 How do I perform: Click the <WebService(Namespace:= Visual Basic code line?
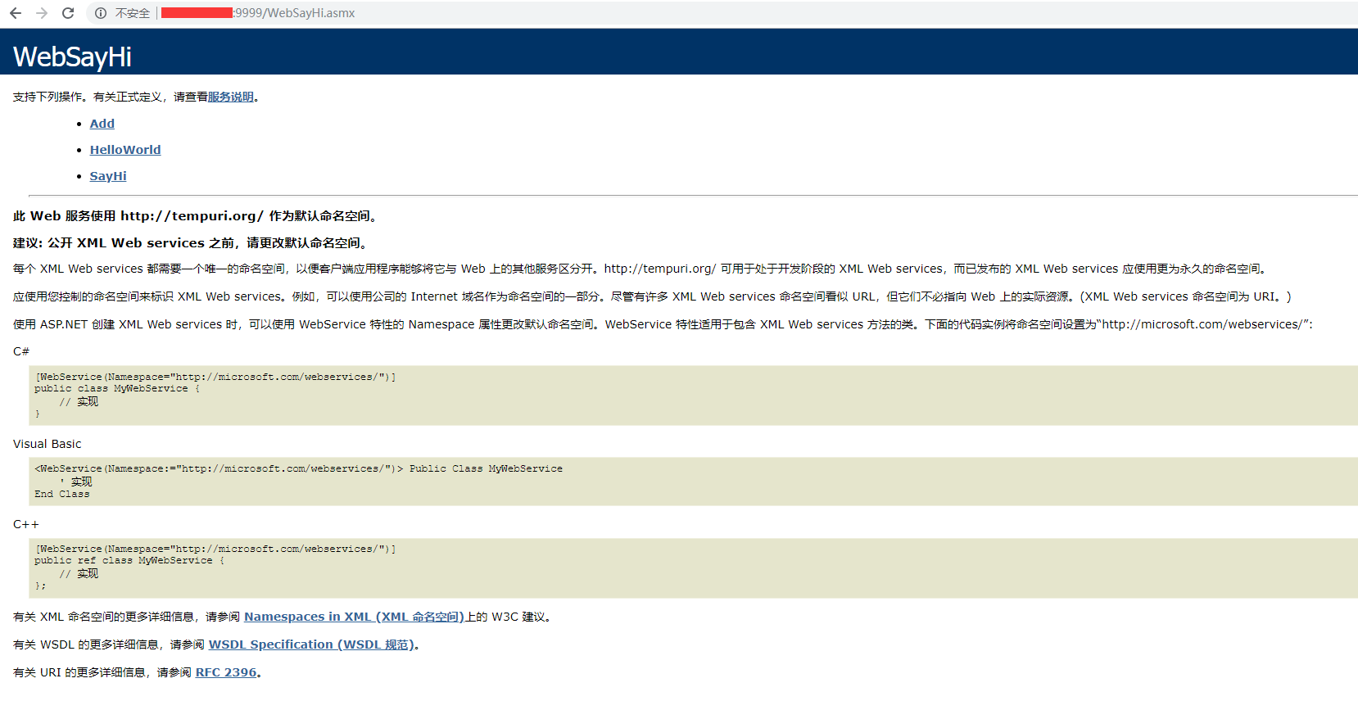pyautogui.click(x=299, y=469)
